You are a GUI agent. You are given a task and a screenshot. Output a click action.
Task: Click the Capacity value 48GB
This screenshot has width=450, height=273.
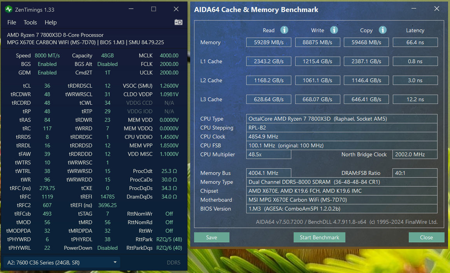(x=107, y=55)
